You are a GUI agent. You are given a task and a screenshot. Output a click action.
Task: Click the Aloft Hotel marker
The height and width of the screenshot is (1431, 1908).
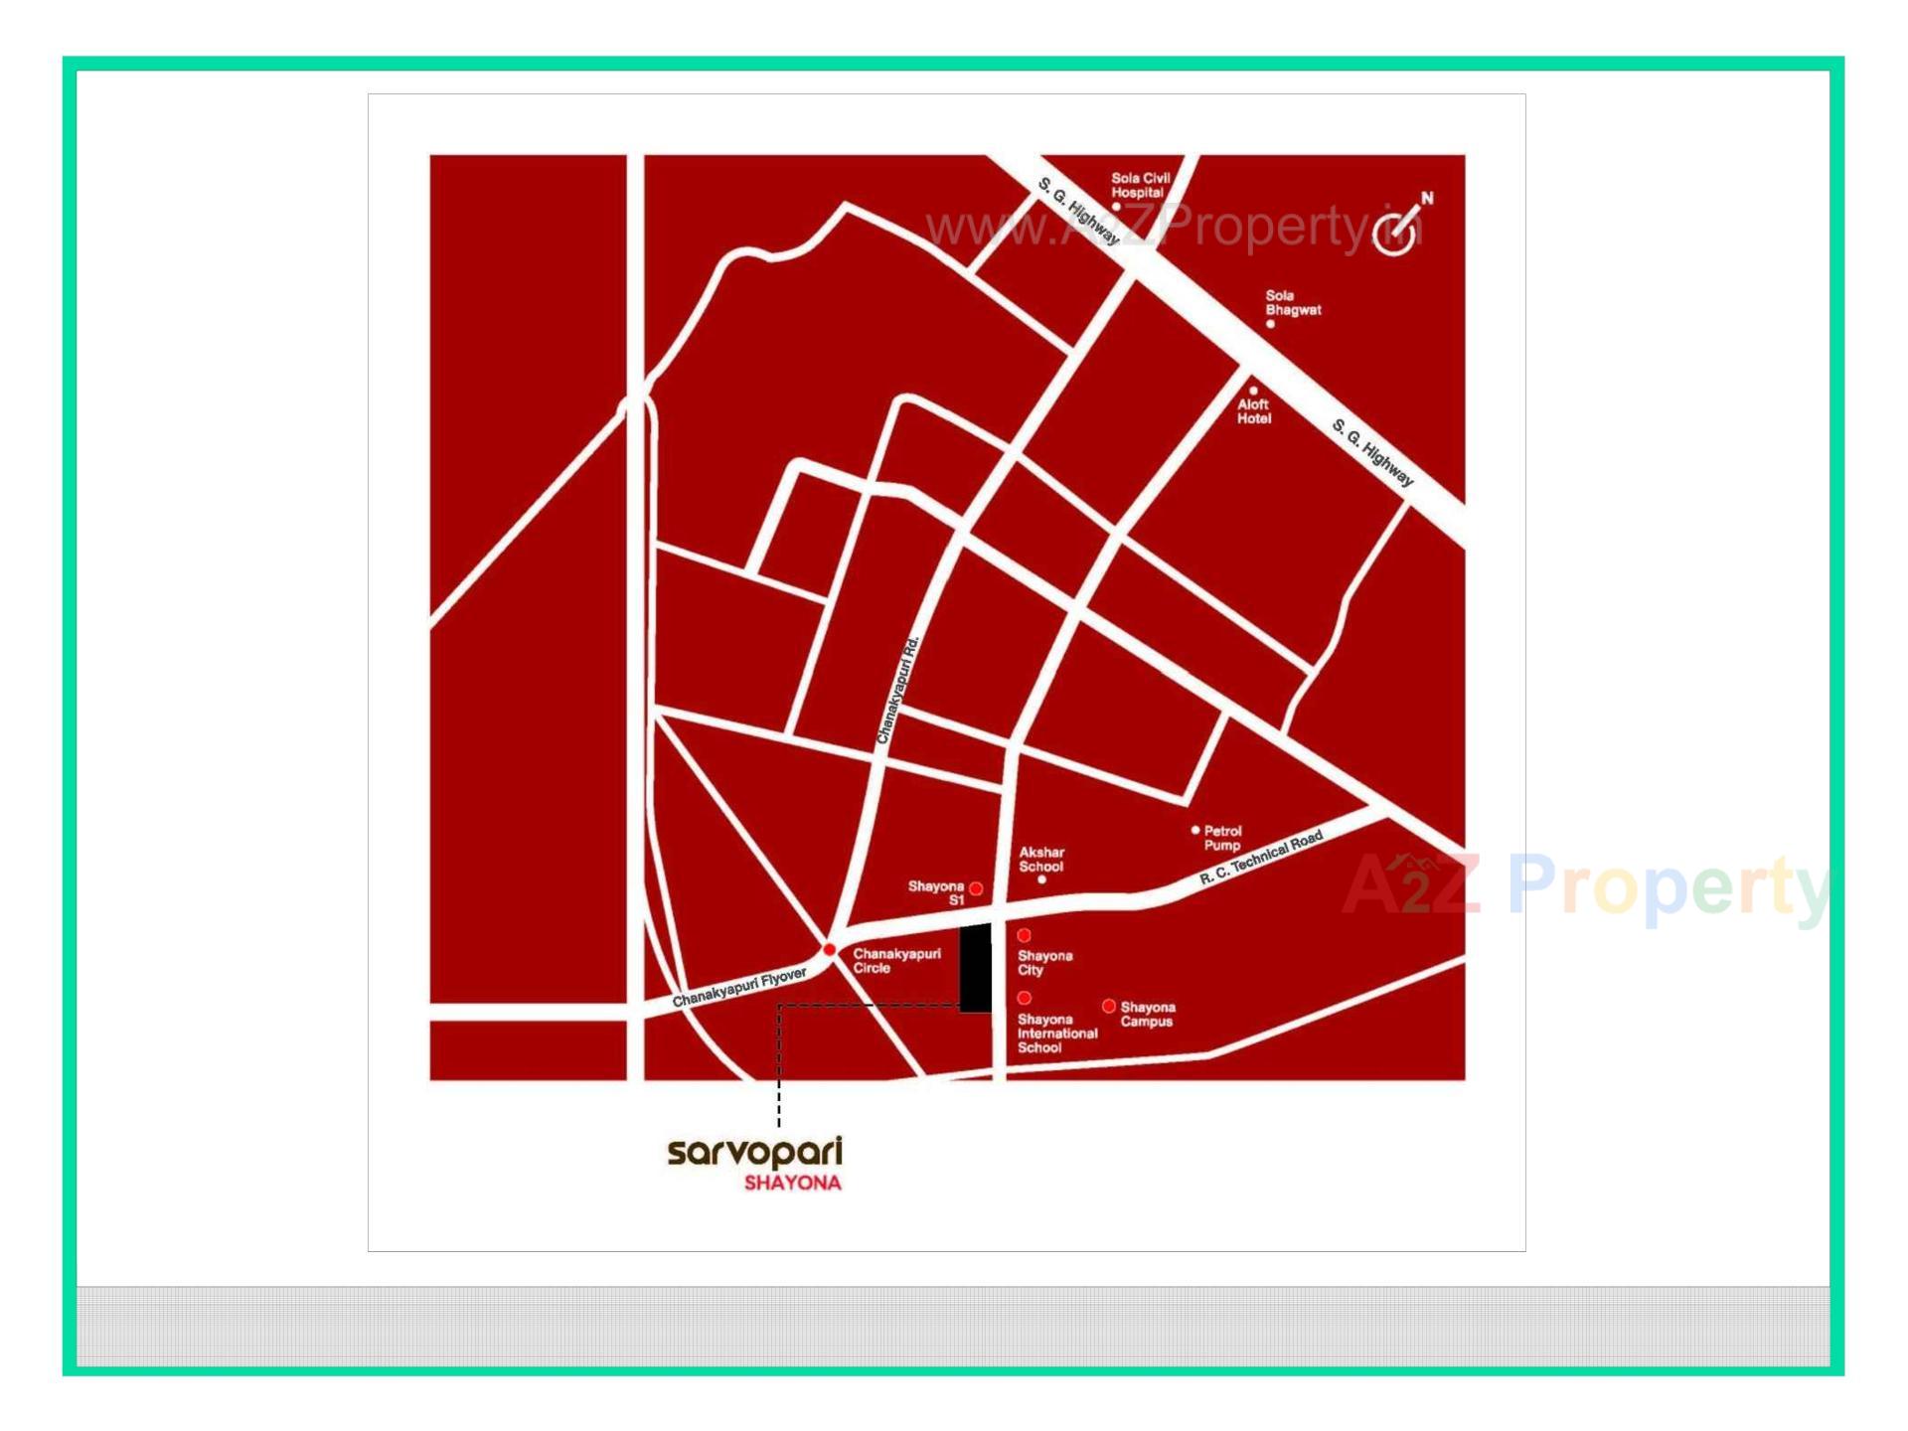(1254, 390)
